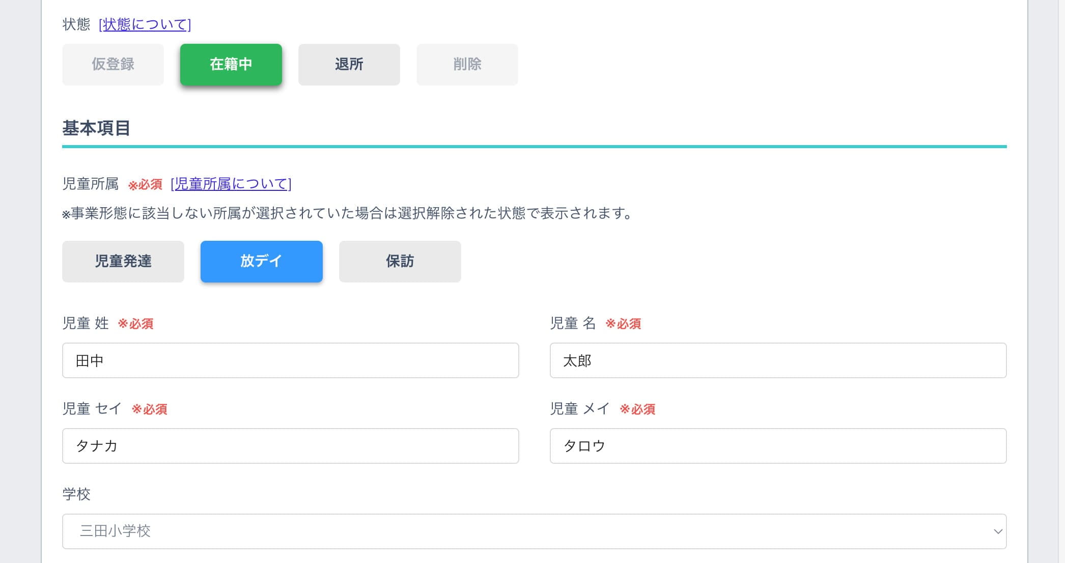Set status to 退所
Viewport: 1065px width, 563px height.
[349, 65]
